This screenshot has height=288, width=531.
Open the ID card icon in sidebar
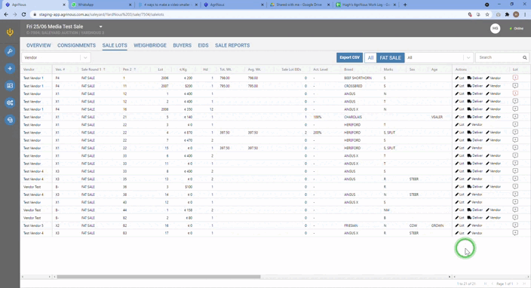[10, 86]
